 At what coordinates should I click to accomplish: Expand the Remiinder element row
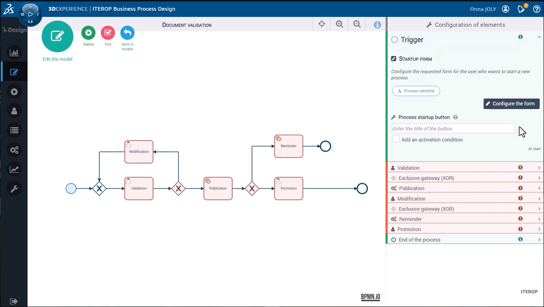[465, 219]
